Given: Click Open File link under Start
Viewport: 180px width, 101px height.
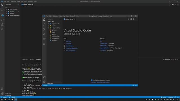Looking at the screenshot, I should coord(69,44).
